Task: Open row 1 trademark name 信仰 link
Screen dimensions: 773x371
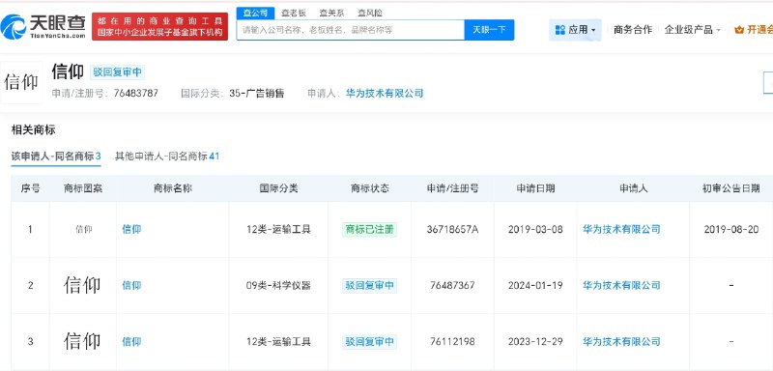Action: [x=131, y=229]
